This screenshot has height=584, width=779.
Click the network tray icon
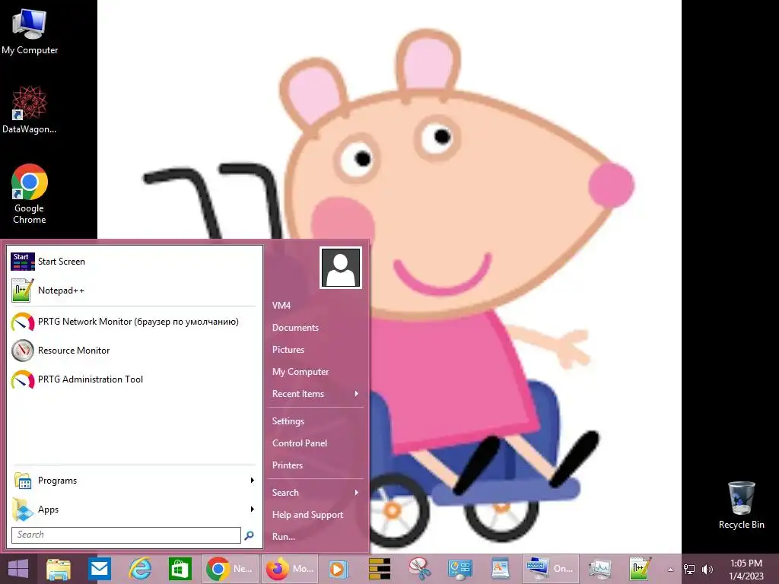[x=689, y=570]
